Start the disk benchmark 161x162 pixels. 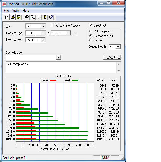[112, 57]
